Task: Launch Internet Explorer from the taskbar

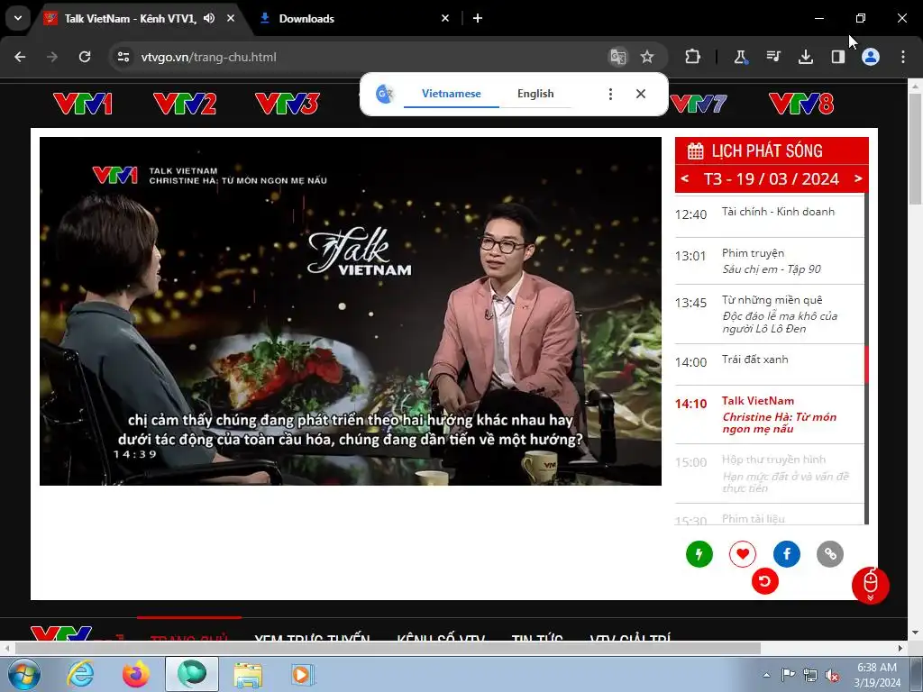Action: [80, 674]
